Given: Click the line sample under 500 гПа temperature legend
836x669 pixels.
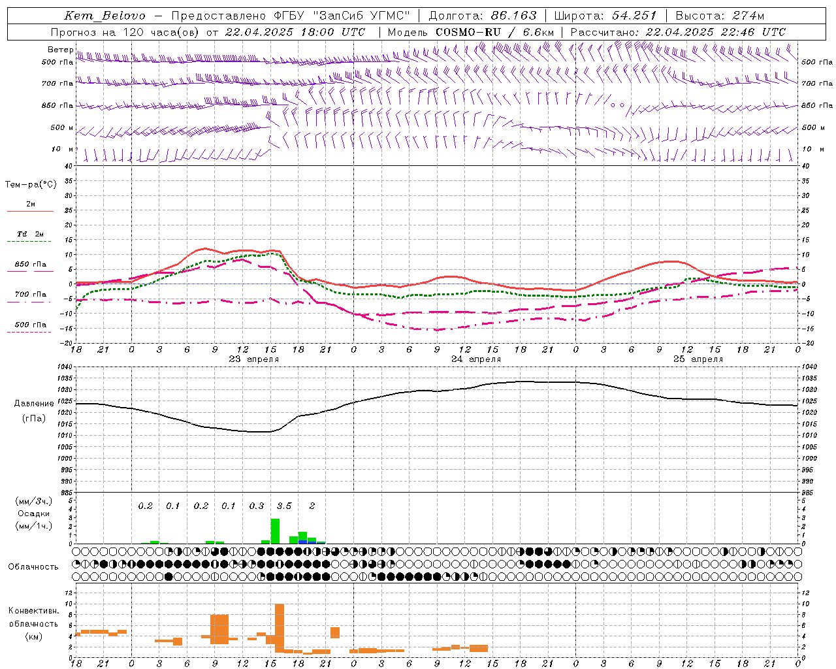Looking at the screenshot, I should (x=29, y=333).
